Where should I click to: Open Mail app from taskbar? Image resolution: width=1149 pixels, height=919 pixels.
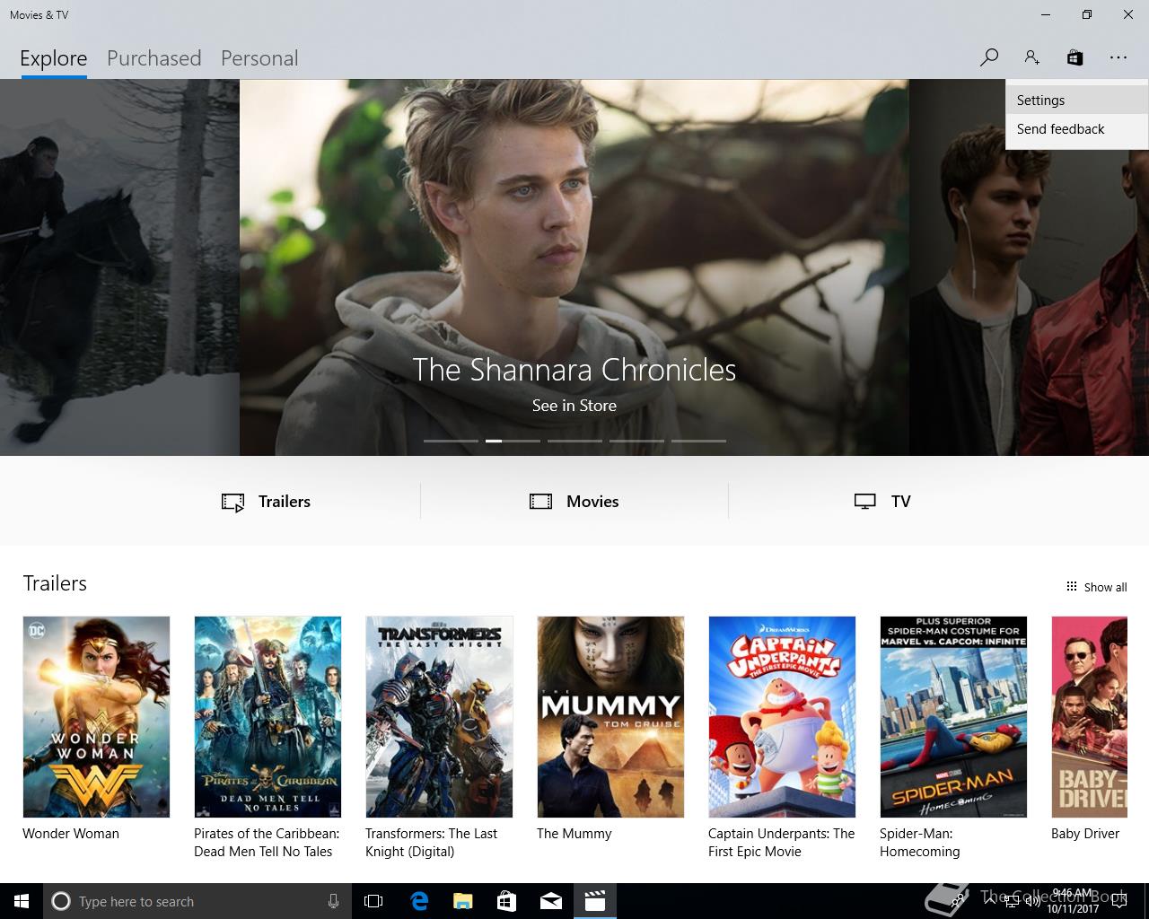pyautogui.click(x=550, y=901)
